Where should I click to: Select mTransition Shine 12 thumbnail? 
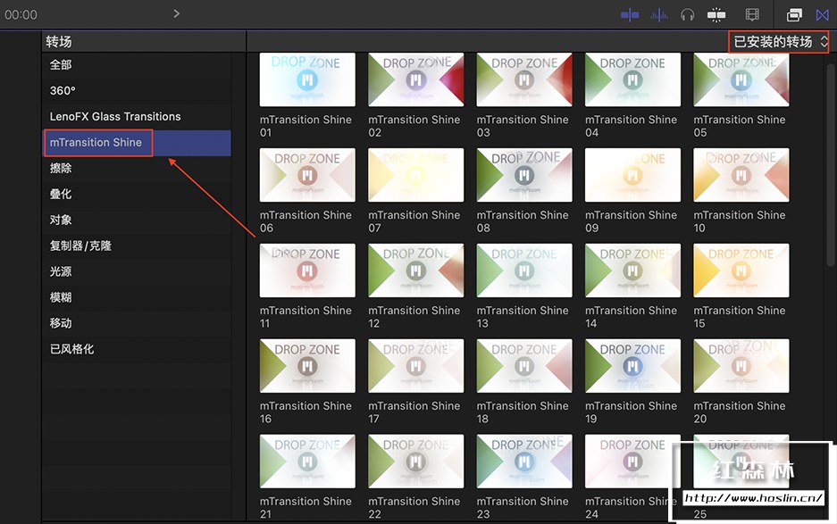(416, 270)
